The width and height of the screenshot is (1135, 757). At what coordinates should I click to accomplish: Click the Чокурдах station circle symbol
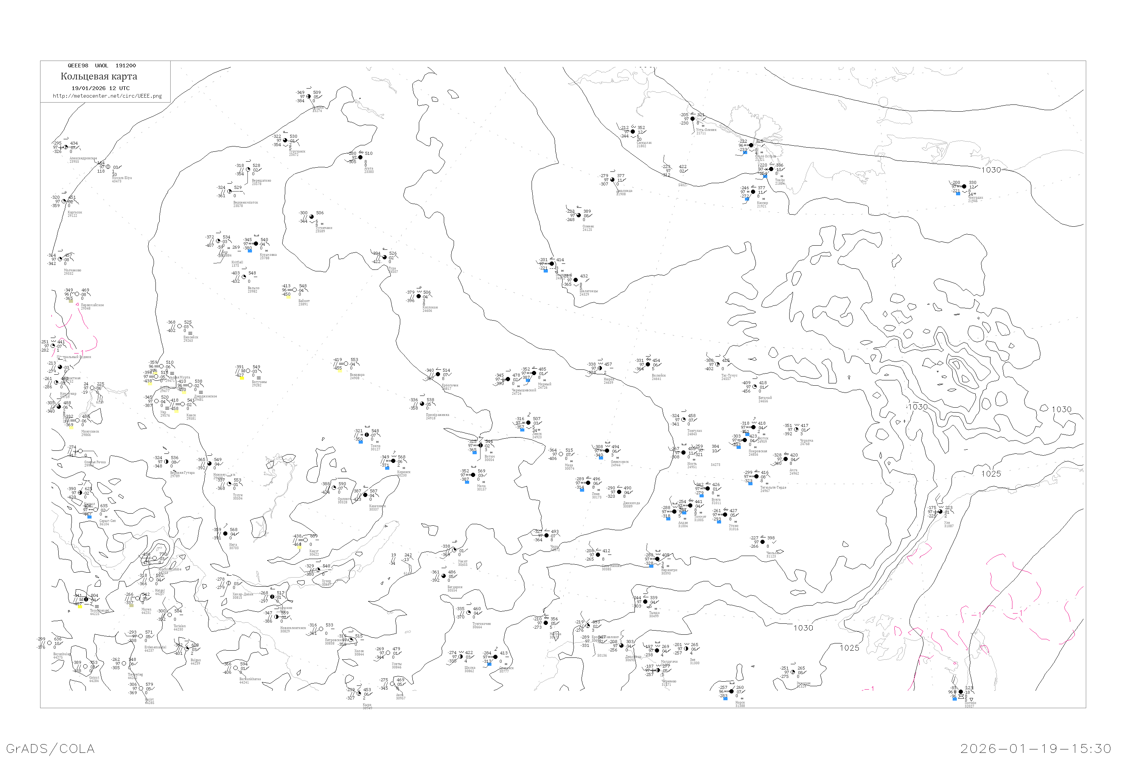964,186
